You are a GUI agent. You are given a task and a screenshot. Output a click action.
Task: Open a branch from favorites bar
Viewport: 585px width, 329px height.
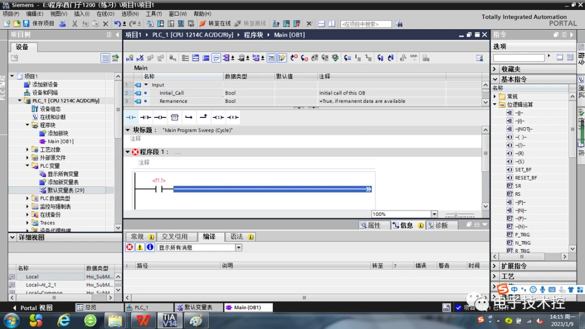coord(189,117)
